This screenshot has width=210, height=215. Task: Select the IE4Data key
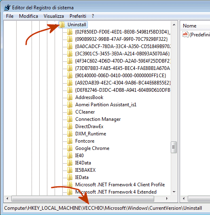[x=83, y=163]
